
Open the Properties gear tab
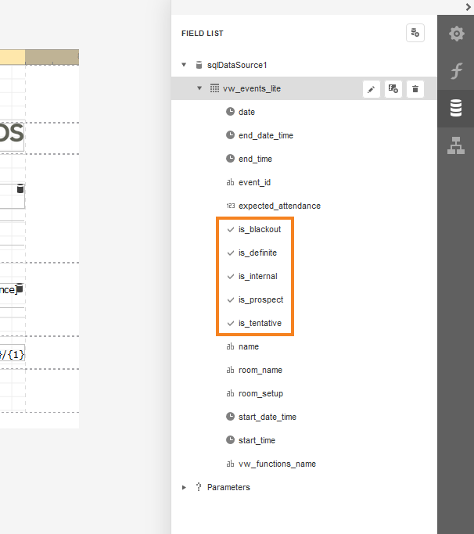coord(456,34)
